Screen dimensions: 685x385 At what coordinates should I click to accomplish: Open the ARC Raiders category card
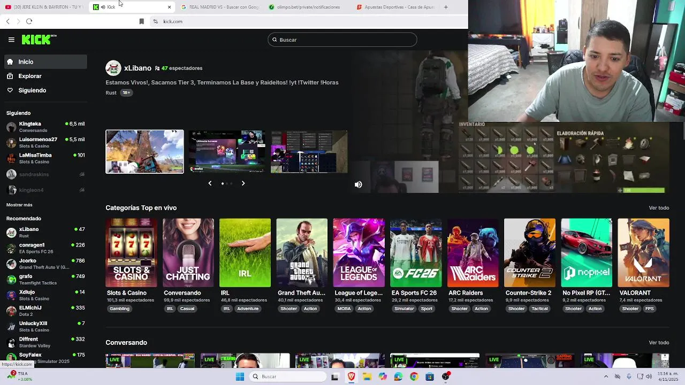pyautogui.click(x=473, y=252)
